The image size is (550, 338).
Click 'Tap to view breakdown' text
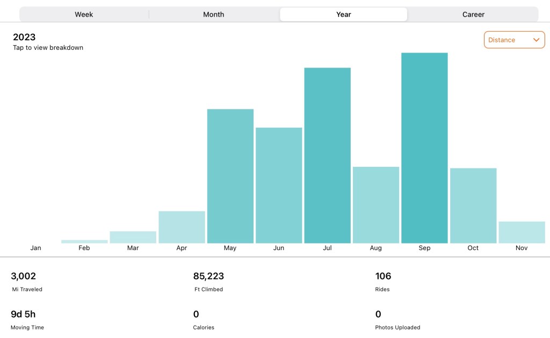coord(48,48)
